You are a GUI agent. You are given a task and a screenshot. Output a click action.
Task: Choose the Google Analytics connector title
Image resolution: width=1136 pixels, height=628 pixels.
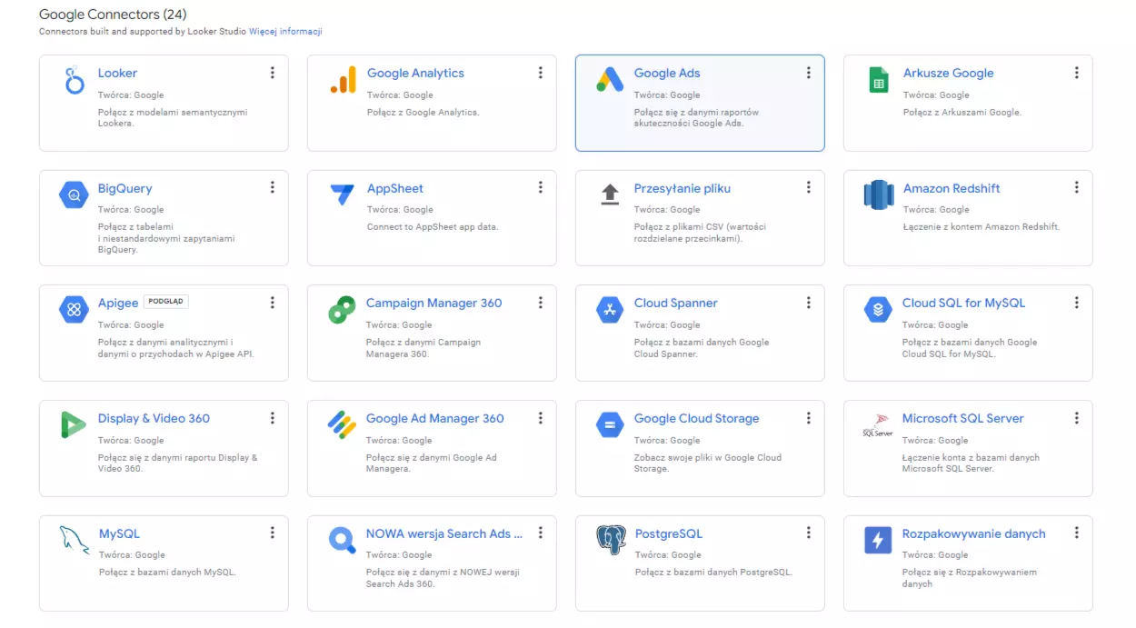click(415, 73)
